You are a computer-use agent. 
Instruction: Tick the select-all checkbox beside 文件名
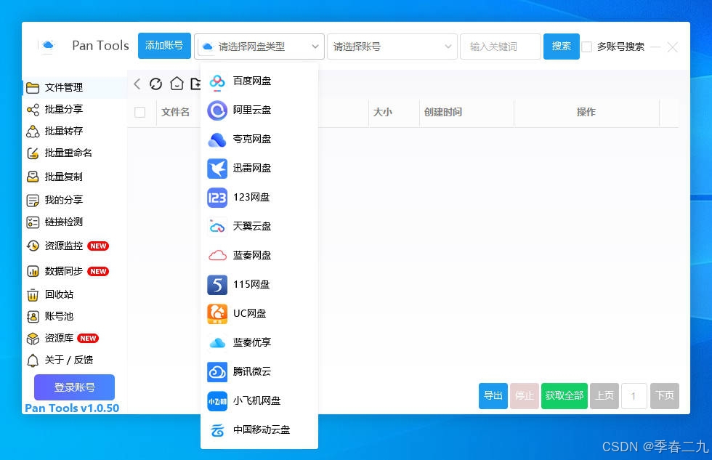pyautogui.click(x=139, y=112)
